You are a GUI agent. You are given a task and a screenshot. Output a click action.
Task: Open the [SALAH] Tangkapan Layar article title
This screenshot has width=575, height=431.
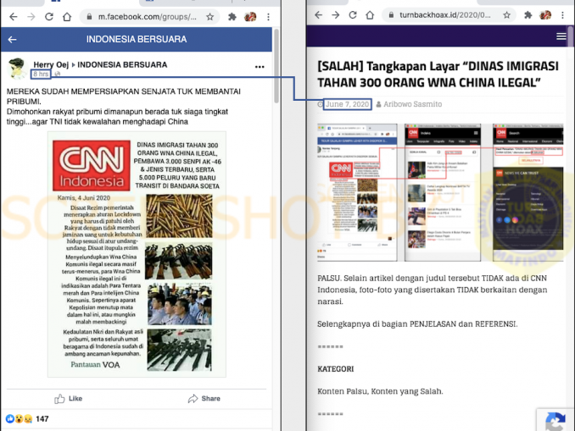(x=438, y=75)
